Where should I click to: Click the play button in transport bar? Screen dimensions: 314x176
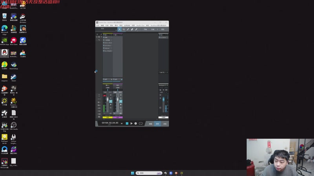click(131, 124)
